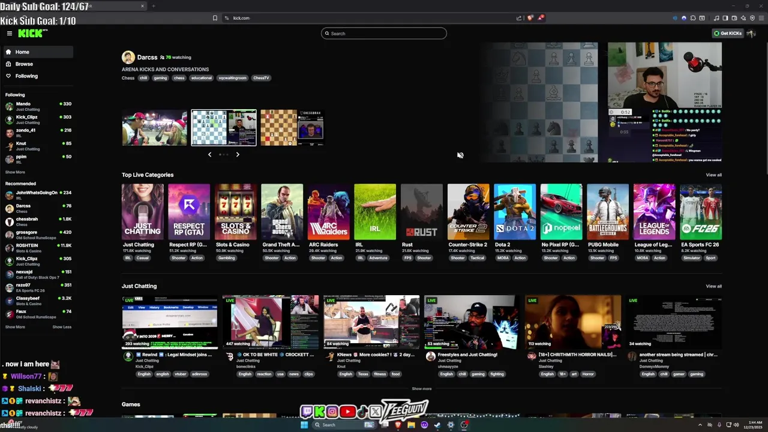Click View all for the Just Chatting section

coord(713,286)
